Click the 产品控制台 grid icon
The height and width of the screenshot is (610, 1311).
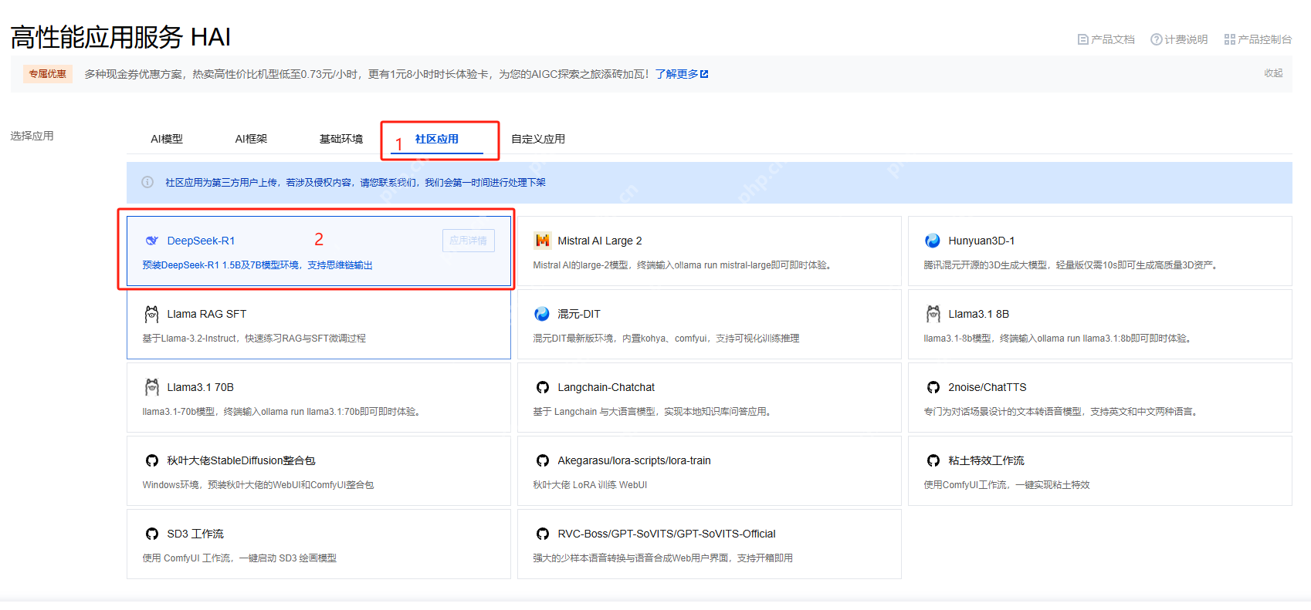[x=1230, y=39]
